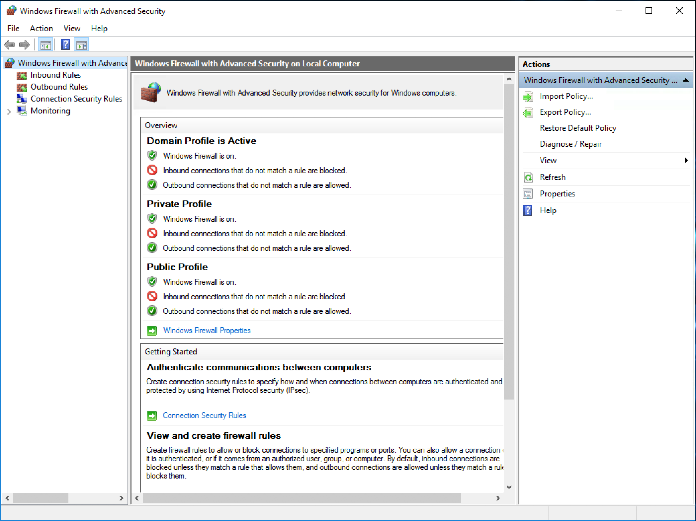The image size is (696, 521).
Task: Click Import Policy... action
Action: [x=566, y=96]
